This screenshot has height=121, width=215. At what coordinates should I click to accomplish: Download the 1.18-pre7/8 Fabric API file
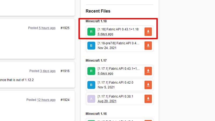point(148,45)
